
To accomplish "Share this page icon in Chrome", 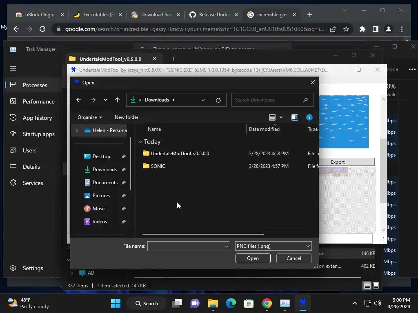I will (x=333, y=29).
